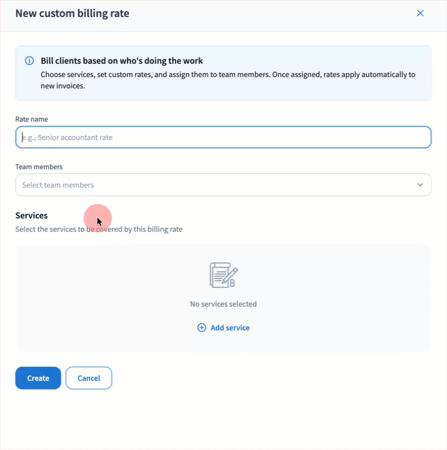
Task: Click the No services selected text
Action: tap(223, 304)
